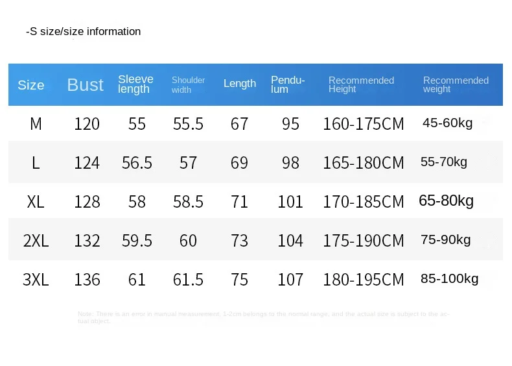The height and width of the screenshot is (366, 512).
Task: Click the 120 bust value for size M
Action: click(x=87, y=123)
